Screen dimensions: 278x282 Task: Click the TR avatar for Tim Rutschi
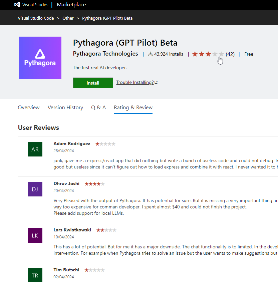pos(35,275)
